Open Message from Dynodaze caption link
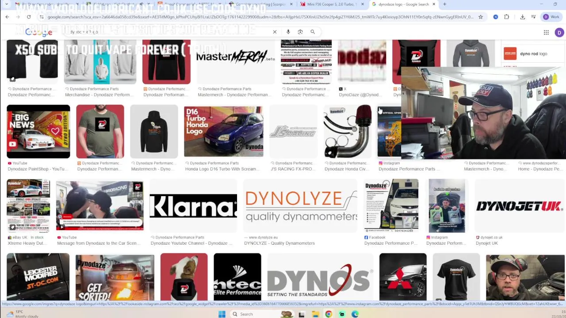The width and height of the screenshot is (566, 318). point(98,243)
